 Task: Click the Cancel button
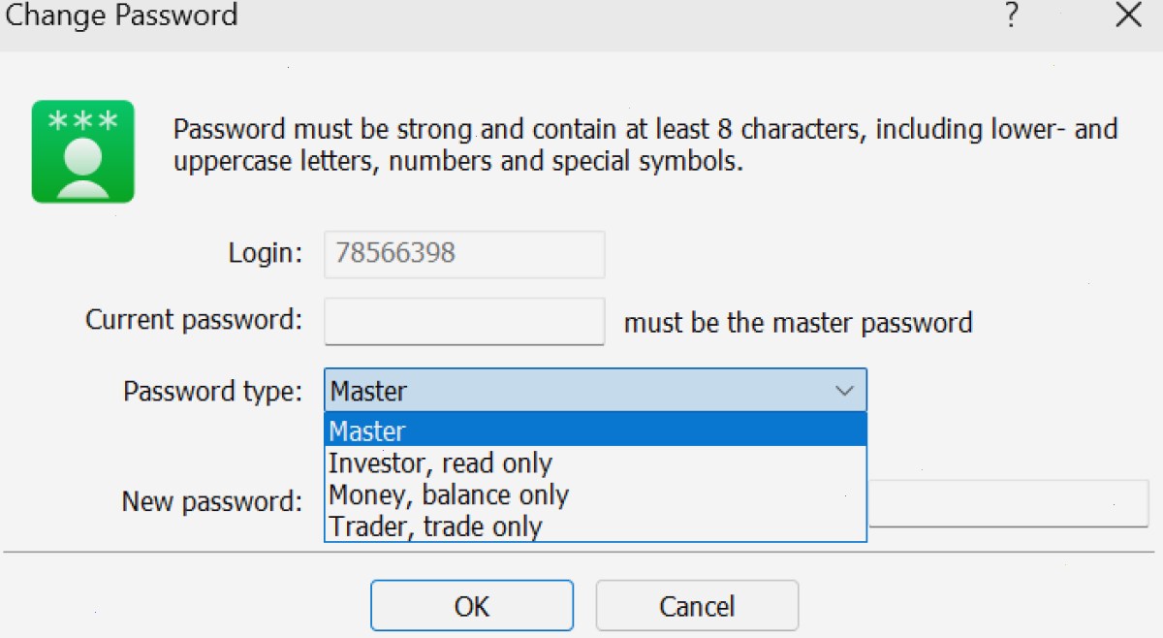click(x=697, y=606)
